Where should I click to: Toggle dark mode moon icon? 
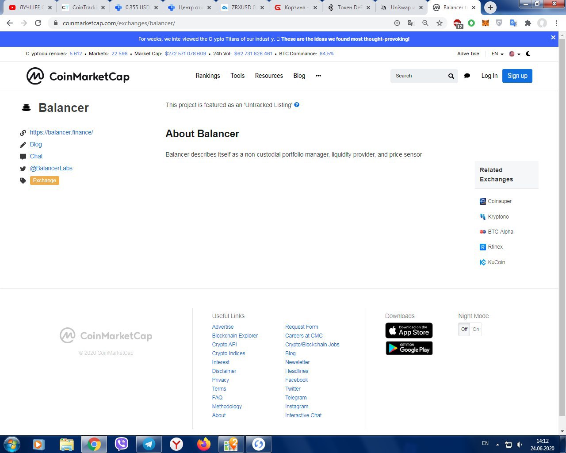(528, 54)
